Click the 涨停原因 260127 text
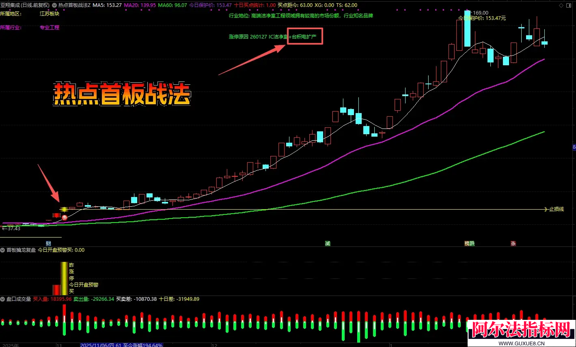Image resolution: width=576 pixels, height=347 pixels. [x=248, y=36]
